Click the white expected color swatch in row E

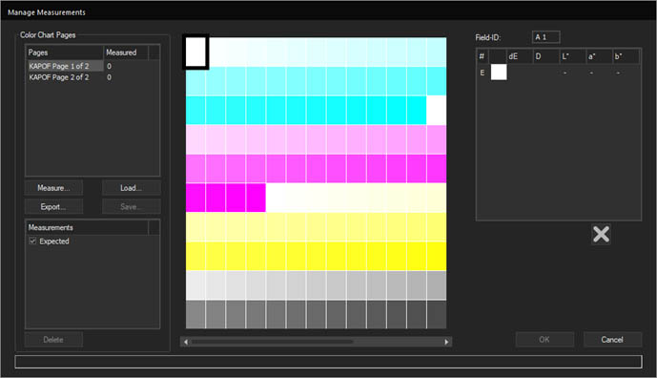pyautogui.click(x=499, y=73)
